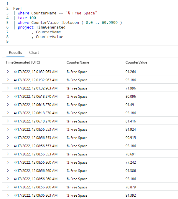The height and width of the screenshot is (199, 178).
Task: Click the "% Free Space" string in query
Action: tap(81, 13)
